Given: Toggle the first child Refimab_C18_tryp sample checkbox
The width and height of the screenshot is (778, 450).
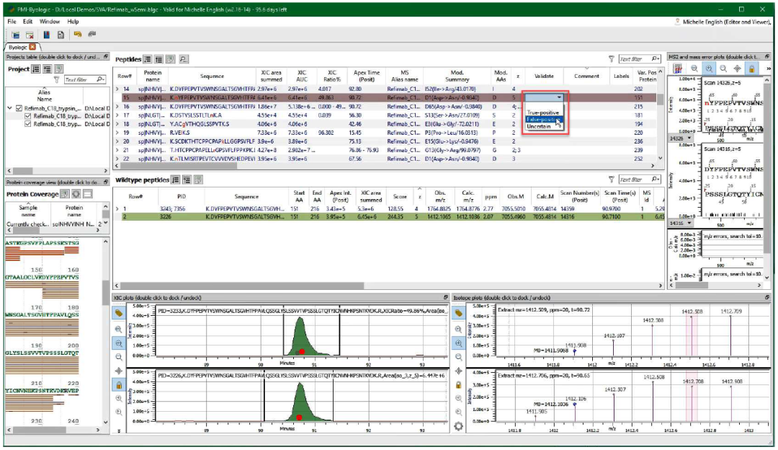Looking at the screenshot, I should 28,116.
